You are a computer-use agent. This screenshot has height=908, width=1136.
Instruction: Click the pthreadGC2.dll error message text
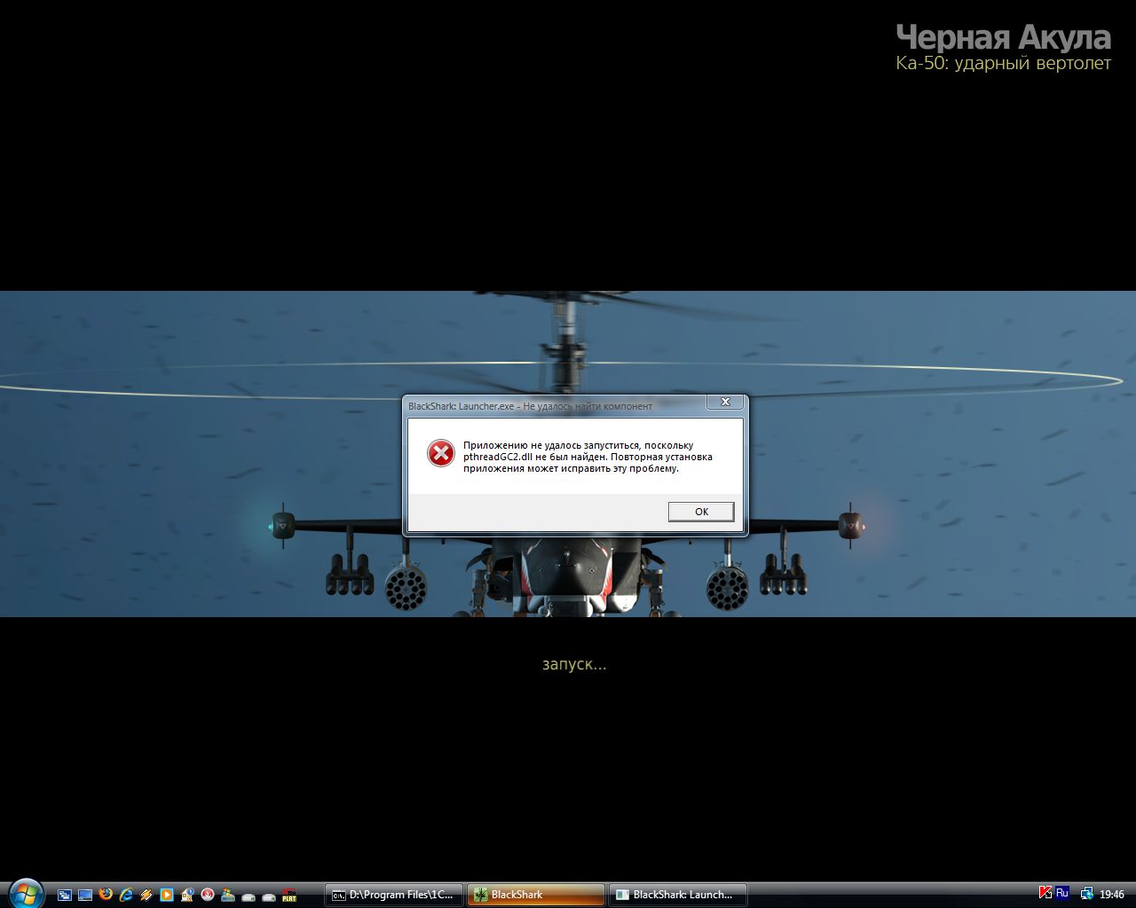click(x=588, y=457)
